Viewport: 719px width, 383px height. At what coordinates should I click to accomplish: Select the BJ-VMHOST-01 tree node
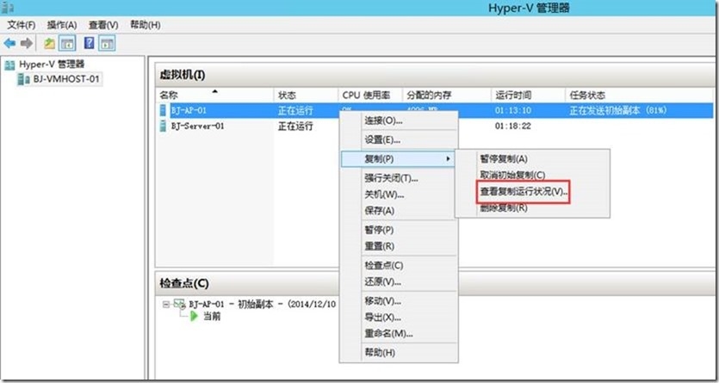pyautogui.click(x=65, y=79)
